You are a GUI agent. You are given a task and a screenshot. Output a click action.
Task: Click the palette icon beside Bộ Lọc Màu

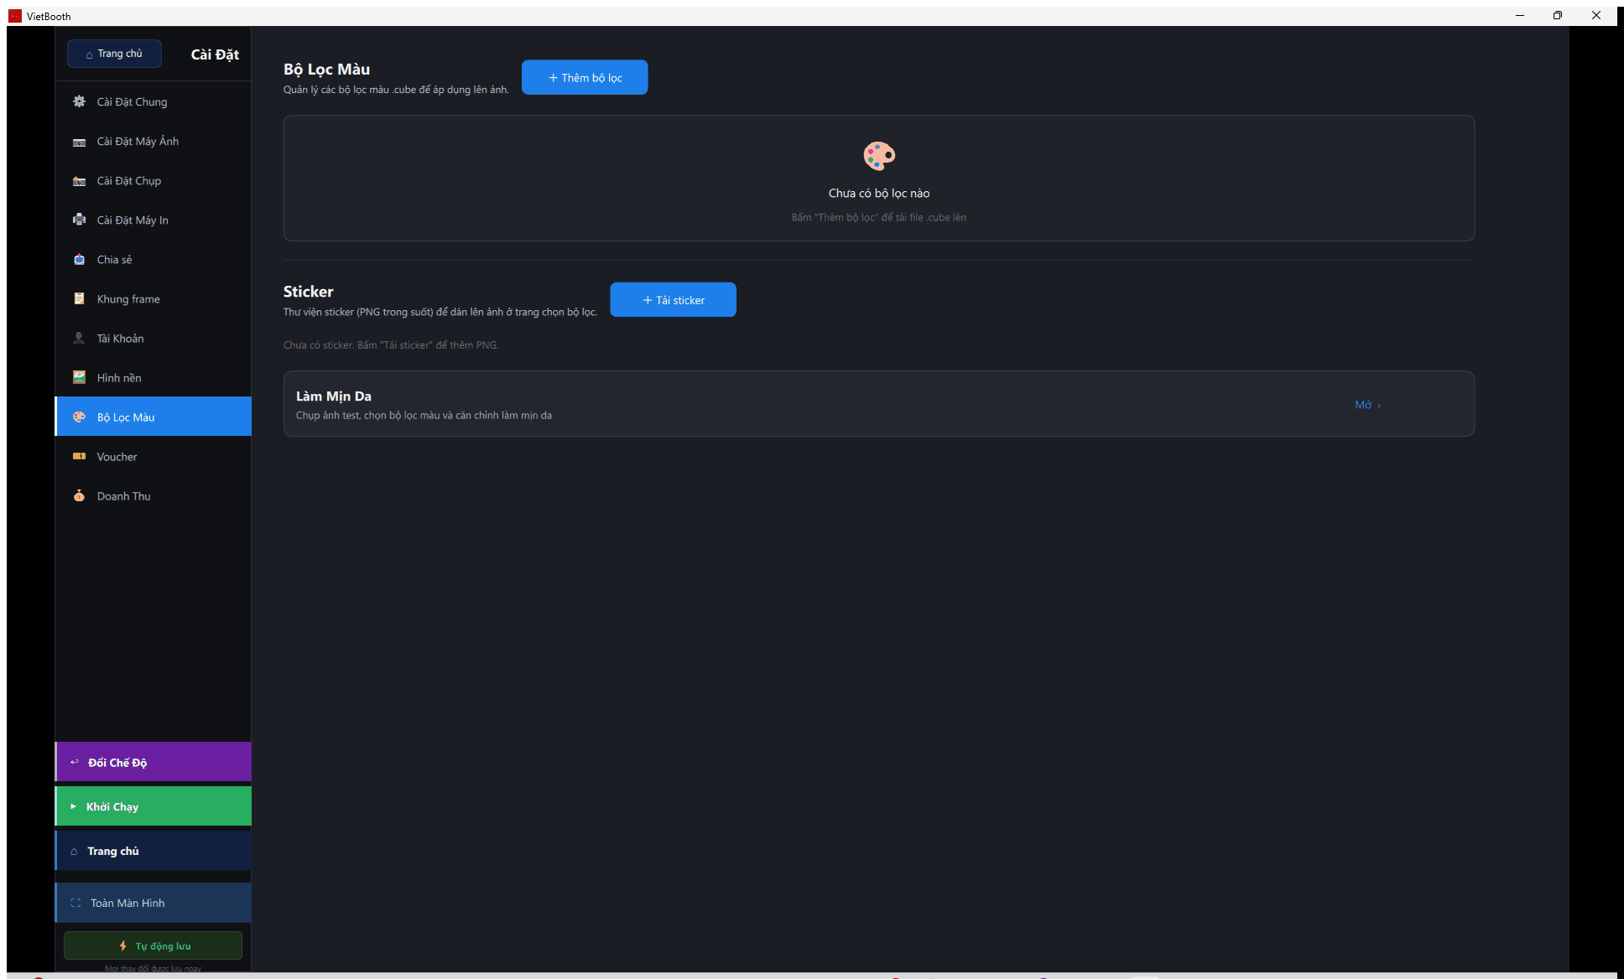pos(79,417)
